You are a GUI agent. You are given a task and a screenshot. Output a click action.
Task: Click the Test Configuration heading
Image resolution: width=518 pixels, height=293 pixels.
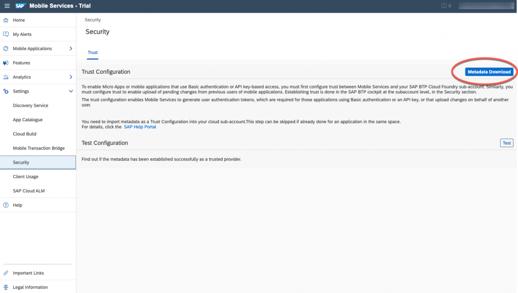point(105,143)
